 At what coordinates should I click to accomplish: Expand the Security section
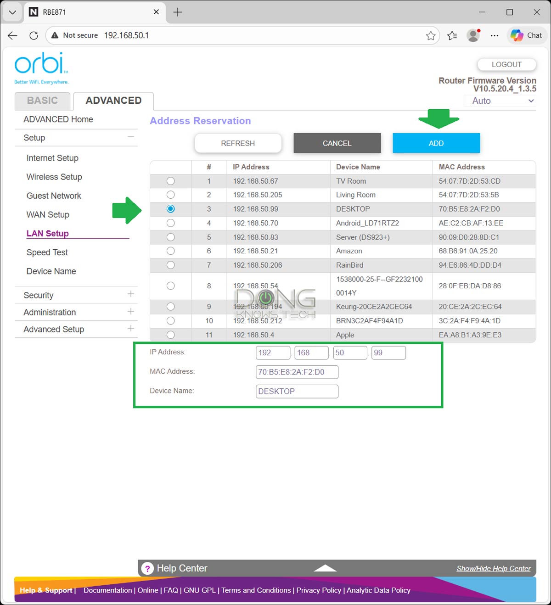point(131,294)
